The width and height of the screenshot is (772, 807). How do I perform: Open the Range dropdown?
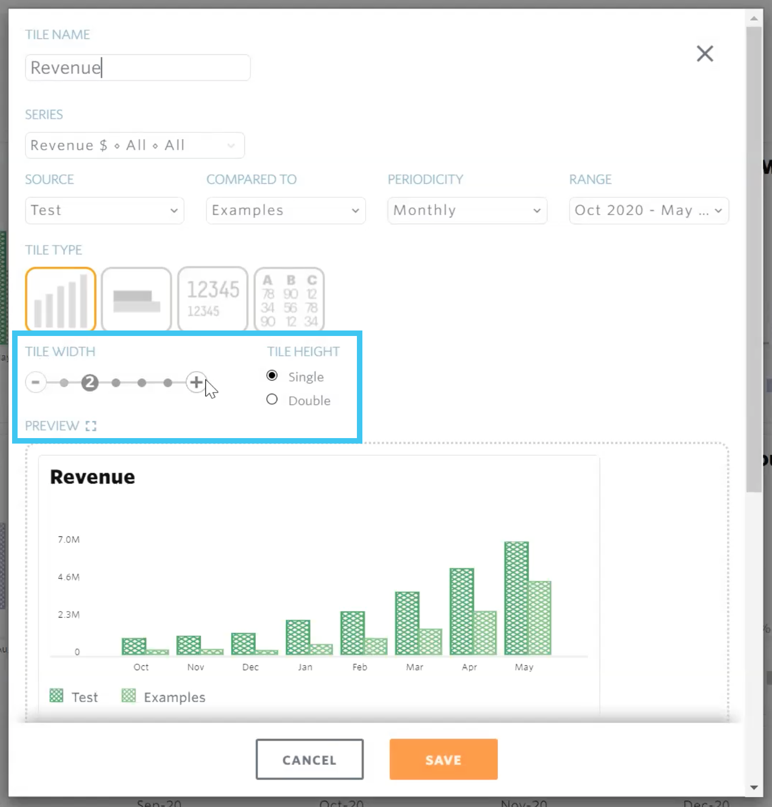[648, 211]
